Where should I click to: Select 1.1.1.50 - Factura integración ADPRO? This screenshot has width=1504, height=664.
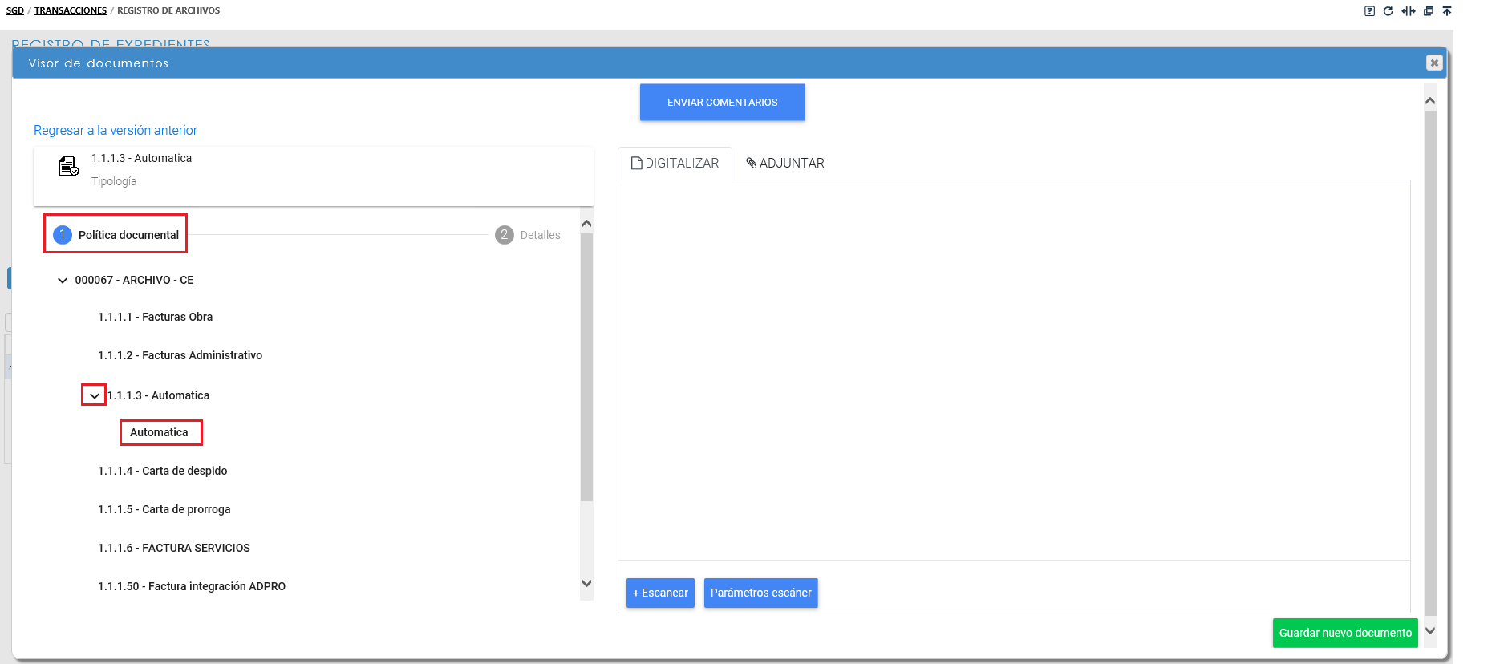pyautogui.click(x=192, y=586)
